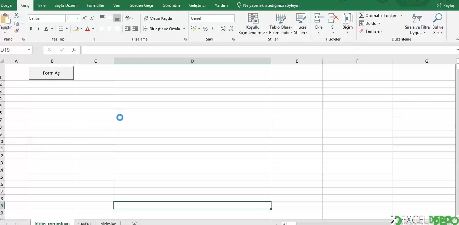Screen dimensions: 459x225
Task: Select the Format Painter brush icon
Action: tap(16, 31)
